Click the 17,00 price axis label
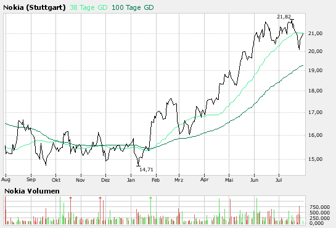The width and height of the screenshot is (336, 228). [x=315, y=112]
